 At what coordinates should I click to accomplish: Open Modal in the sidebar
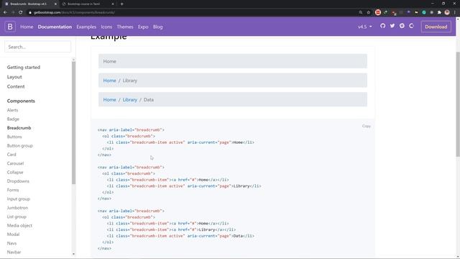pos(13,235)
